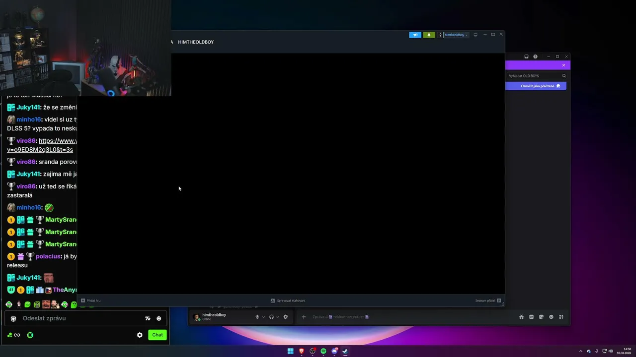
Task: Dismiss the purple Discord banner
Action: pos(563,65)
